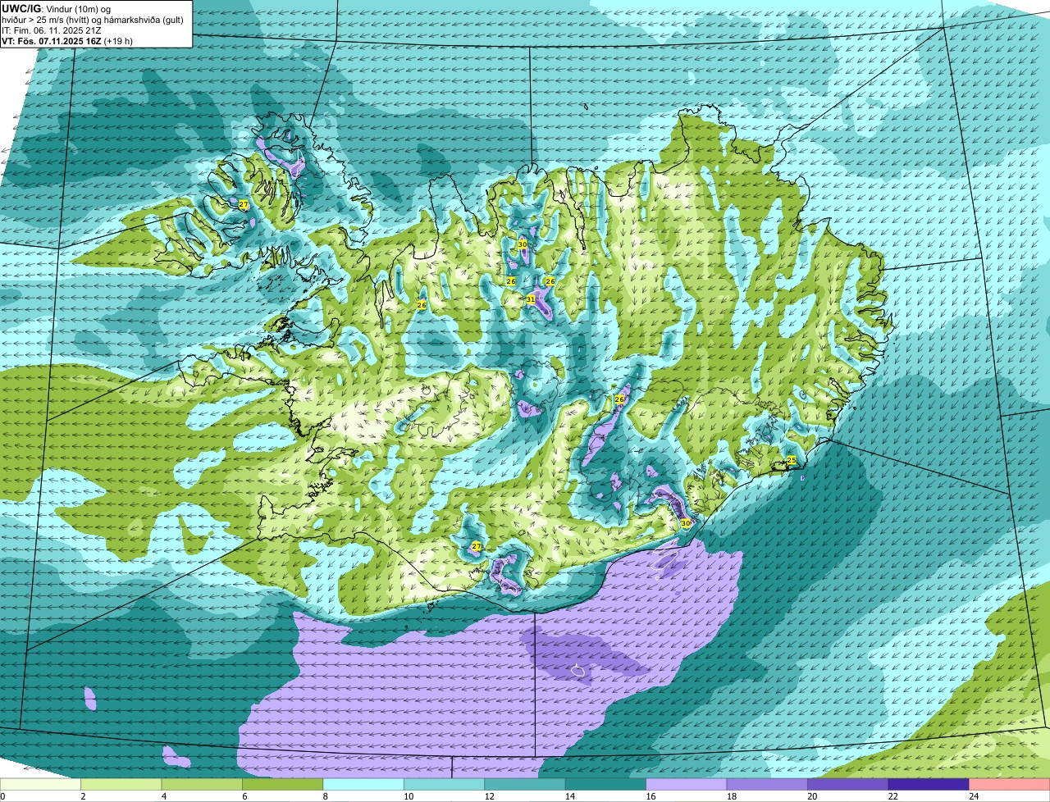This screenshot has height=802, width=1050.
Task: Click the 'UWC/IG: Vindur (10m) og' title line
Action: (x=56, y=8)
